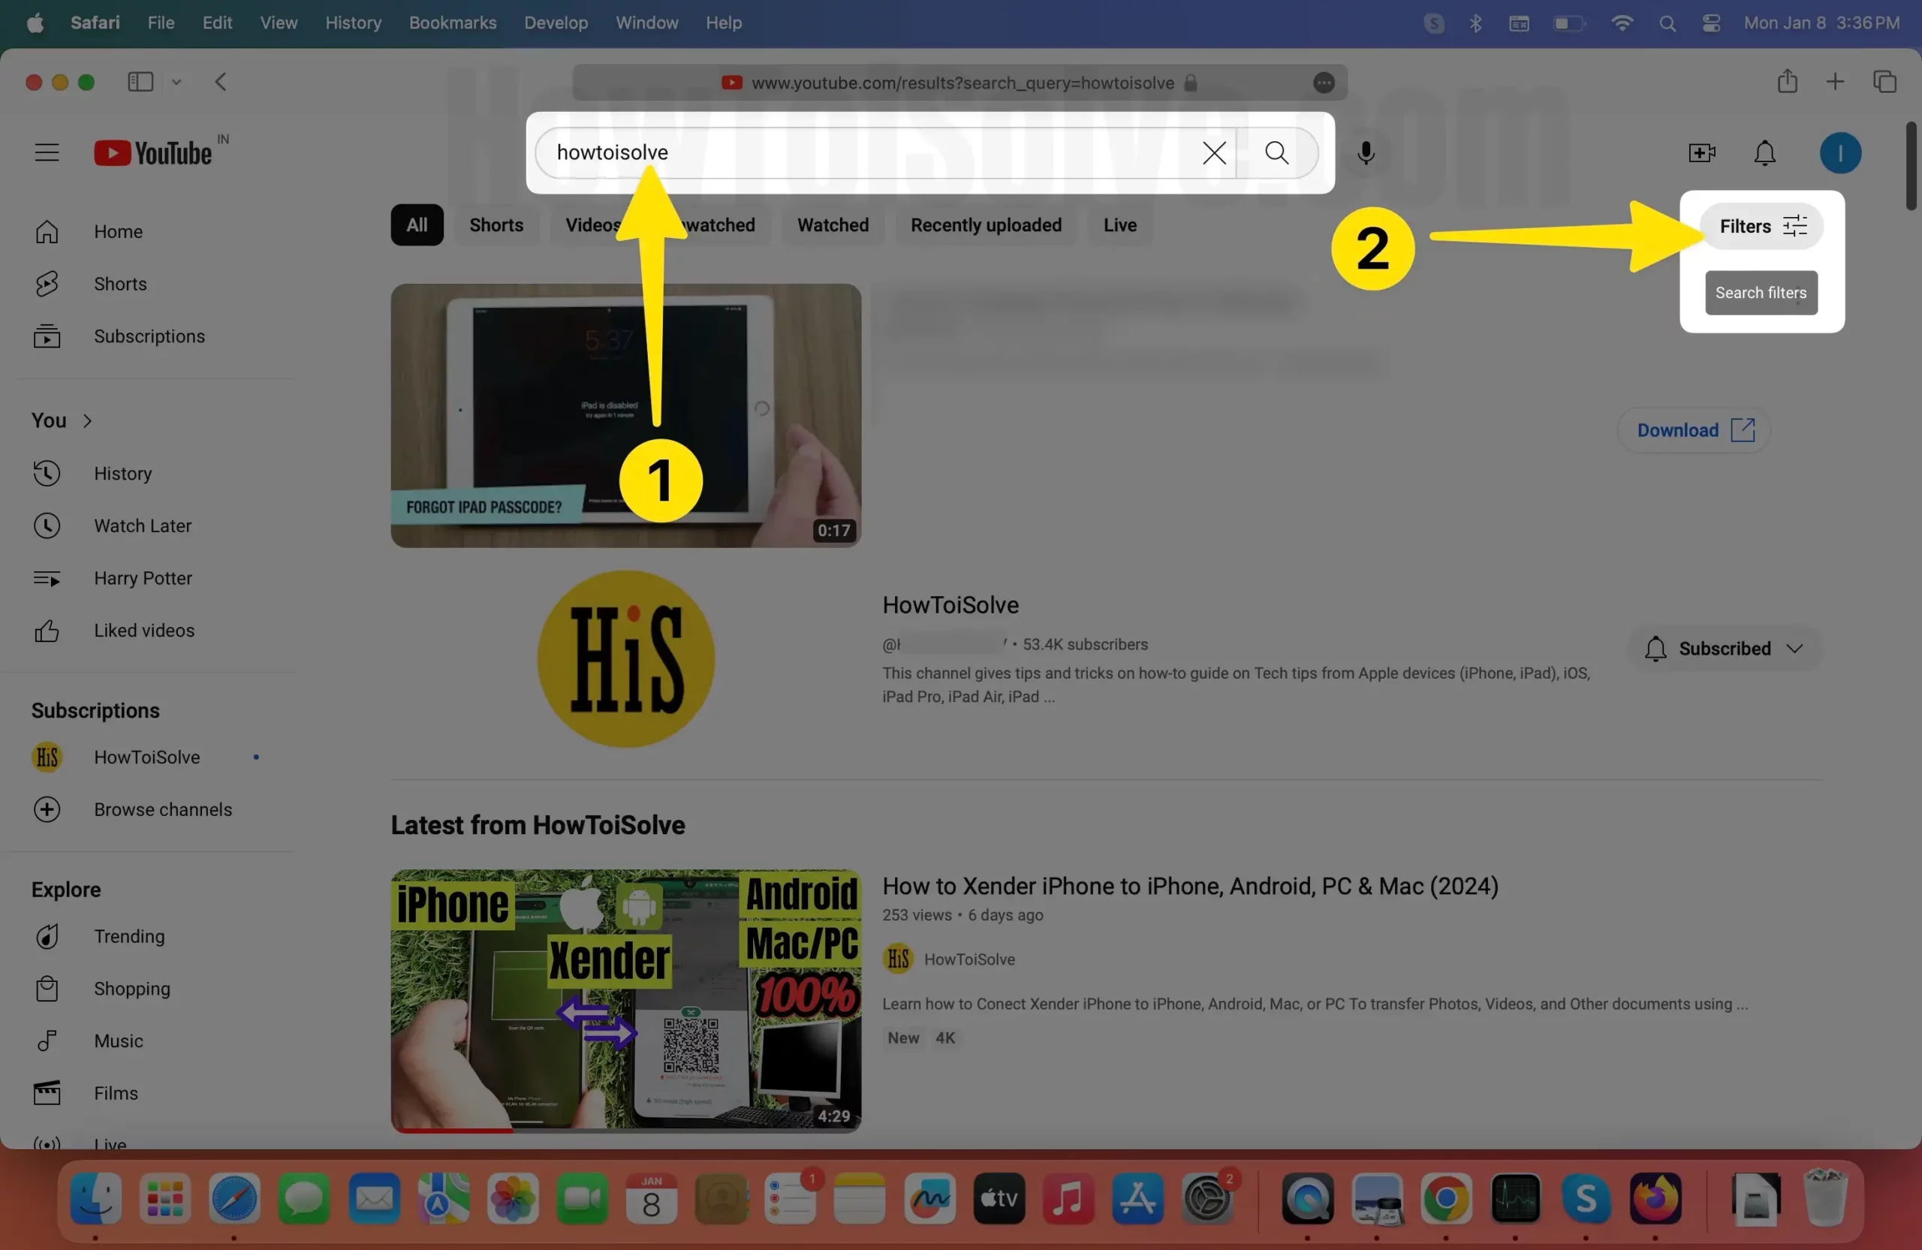Click the voice search microphone icon
This screenshot has width=1922, height=1250.
[x=1366, y=152]
